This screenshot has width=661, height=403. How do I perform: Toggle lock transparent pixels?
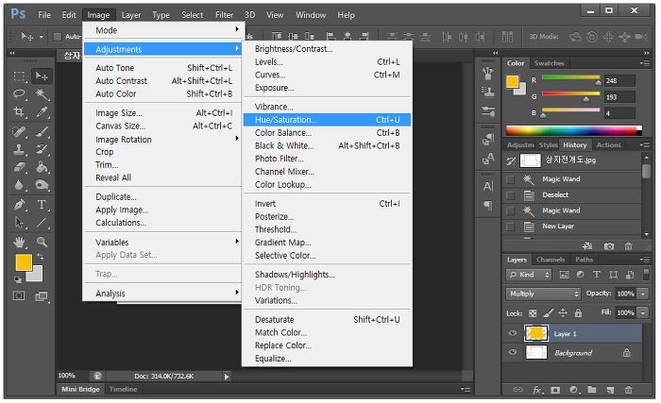pyautogui.click(x=533, y=313)
